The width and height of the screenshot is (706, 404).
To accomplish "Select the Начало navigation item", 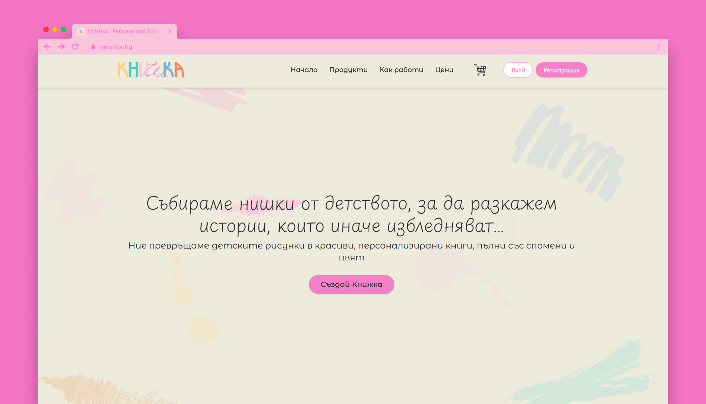I will 304,70.
